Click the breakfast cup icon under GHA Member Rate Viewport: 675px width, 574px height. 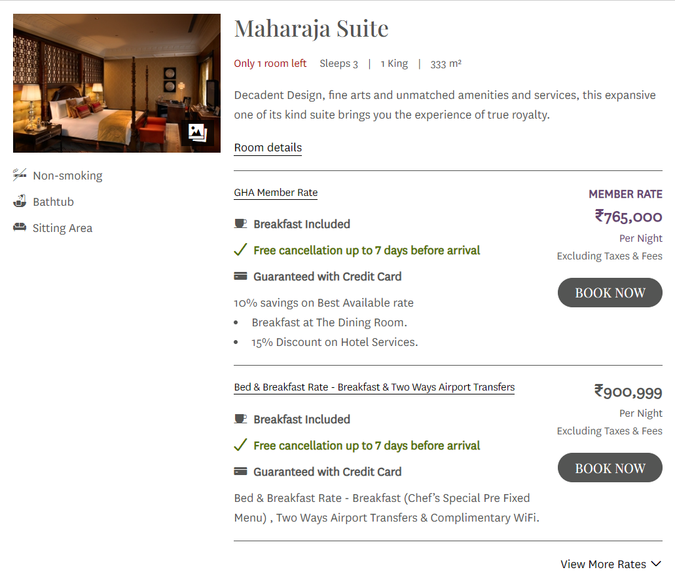click(240, 223)
